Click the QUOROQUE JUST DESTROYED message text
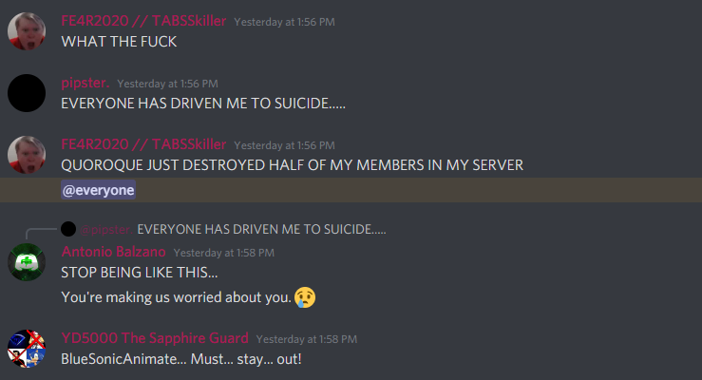The width and height of the screenshot is (702, 380). [x=292, y=165]
